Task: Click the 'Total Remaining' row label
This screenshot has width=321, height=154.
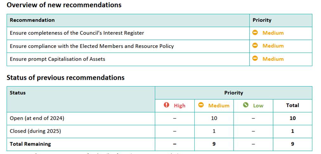Action: tap(30, 144)
